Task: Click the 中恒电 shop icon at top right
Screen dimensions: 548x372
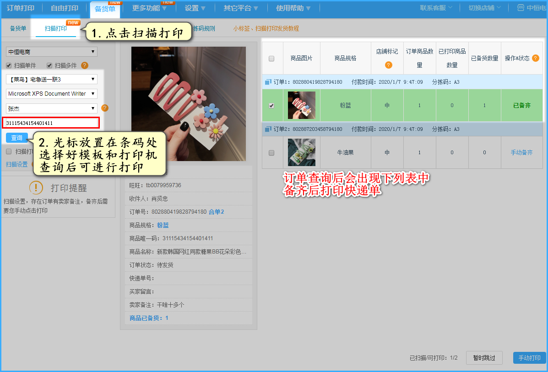Action: [521, 8]
